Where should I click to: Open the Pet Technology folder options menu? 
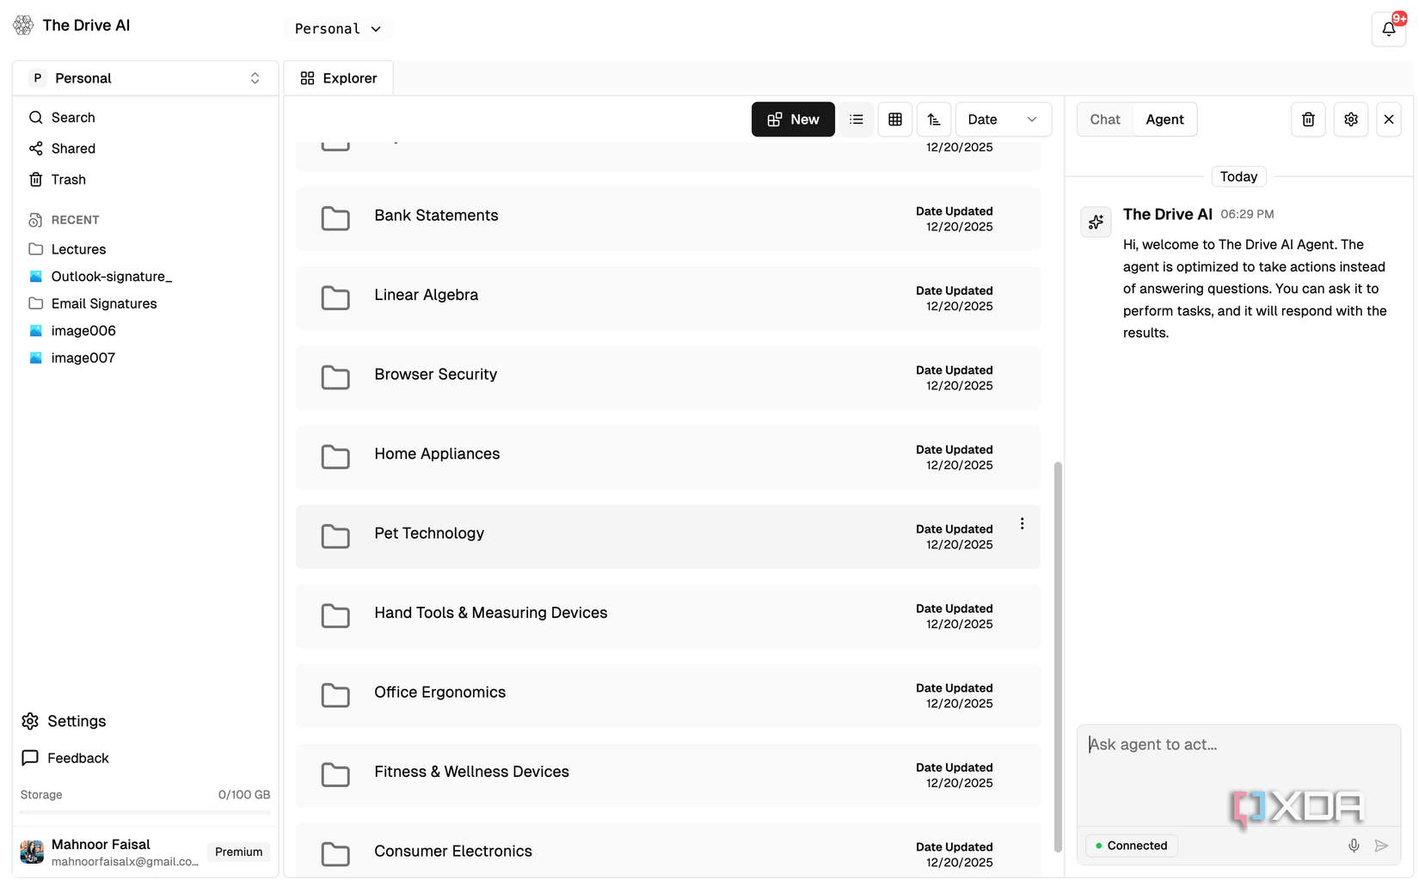pyautogui.click(x=1022, y=522)
